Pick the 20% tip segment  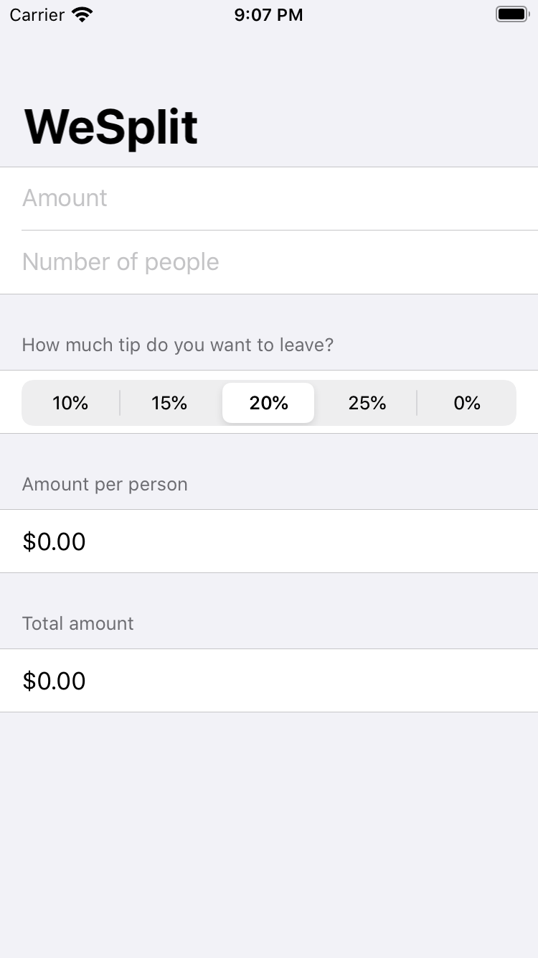tap(268, 403)
